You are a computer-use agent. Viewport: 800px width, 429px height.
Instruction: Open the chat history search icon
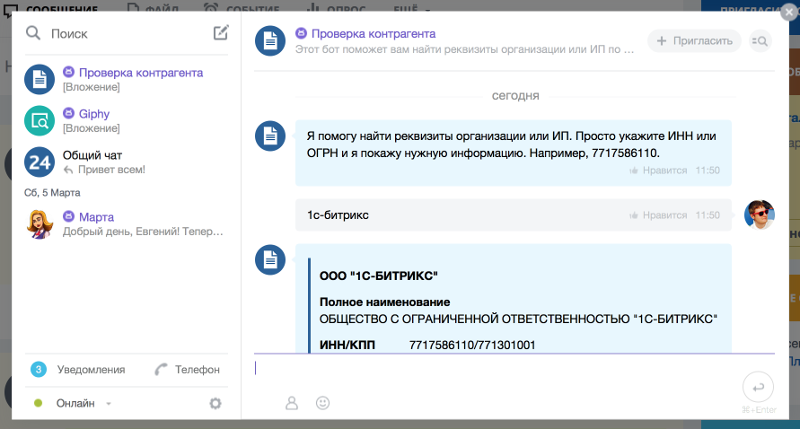(x=760, y=40)
